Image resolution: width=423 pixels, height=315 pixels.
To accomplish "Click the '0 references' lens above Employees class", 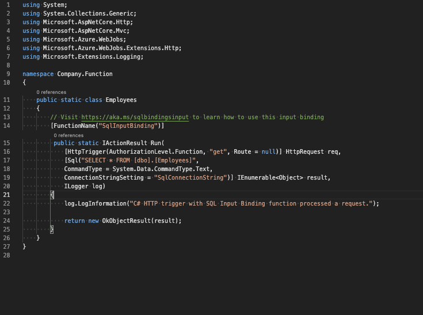I will pos(51,92).
